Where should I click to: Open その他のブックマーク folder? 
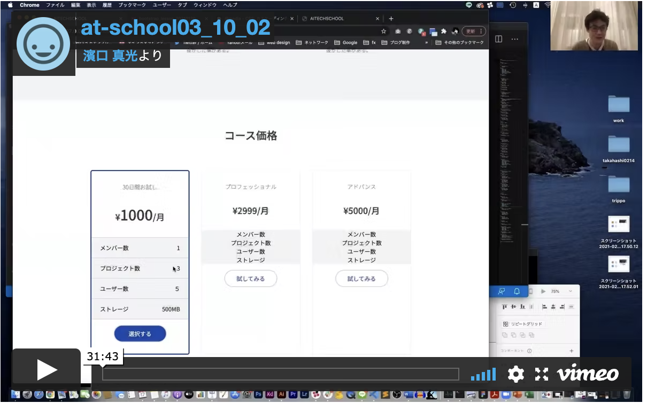459,42
